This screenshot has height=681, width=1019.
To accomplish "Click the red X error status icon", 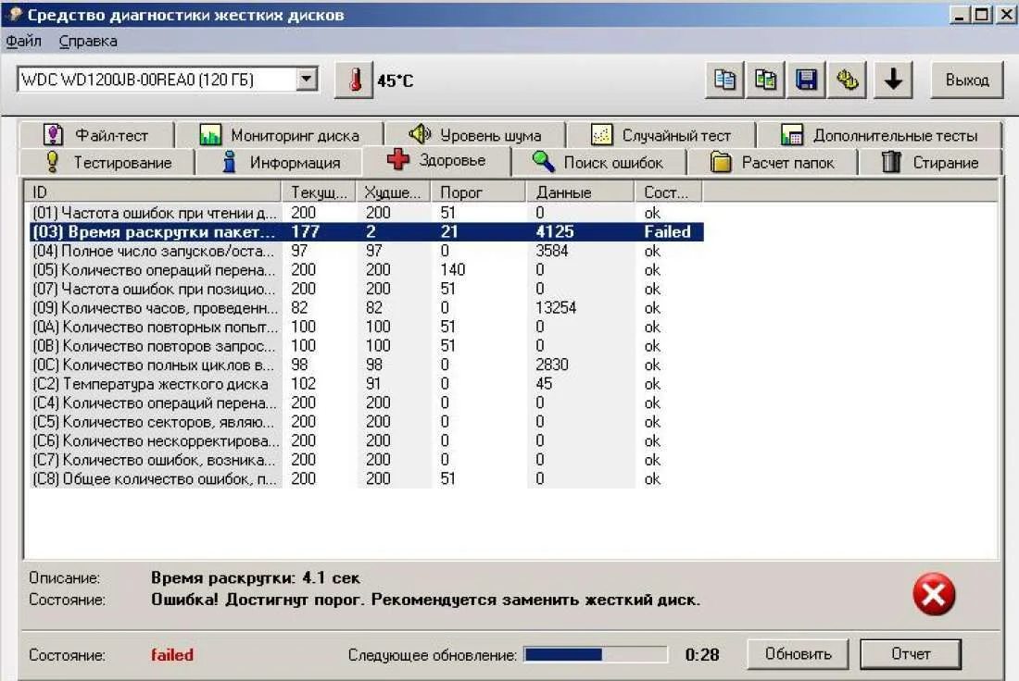I will tap(934, 593).
